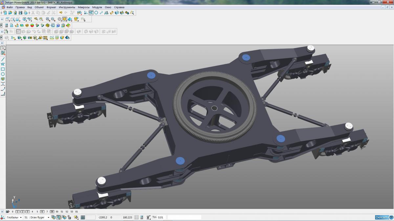Select the fillet arc tool in sidebar

coord(3,89)
